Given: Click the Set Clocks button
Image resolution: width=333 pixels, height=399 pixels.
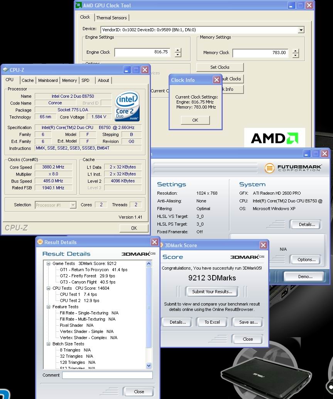Looking at the screenshot, I should (220, 67).
